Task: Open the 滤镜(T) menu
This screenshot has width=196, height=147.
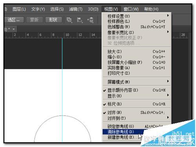Action: tap(76, 9)
